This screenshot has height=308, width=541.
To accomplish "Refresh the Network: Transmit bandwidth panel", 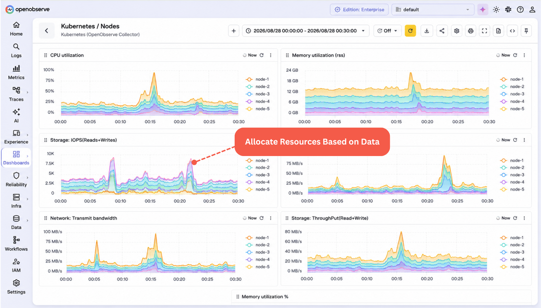I will click(262, 218).
